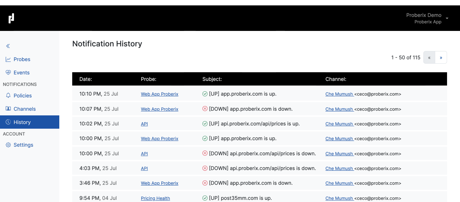Open Web App Proberix link in 10:07 PM row
This screenshot has height=202, width=460.
tap(160, 109)
